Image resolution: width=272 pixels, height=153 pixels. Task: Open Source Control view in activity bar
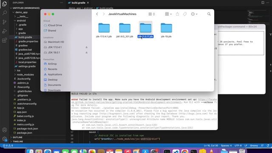5,22
